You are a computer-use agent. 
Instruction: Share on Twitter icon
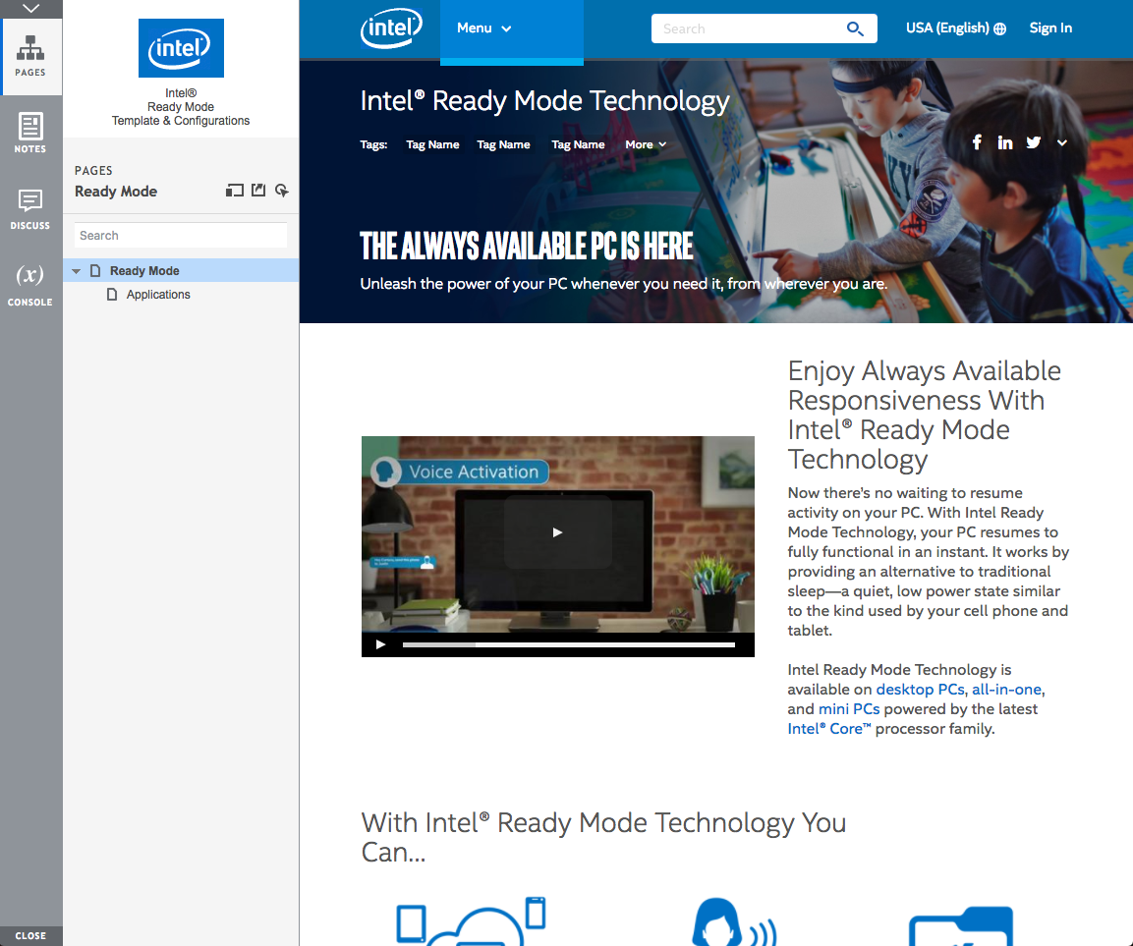pyautogui.click(x=1034, y=142)
